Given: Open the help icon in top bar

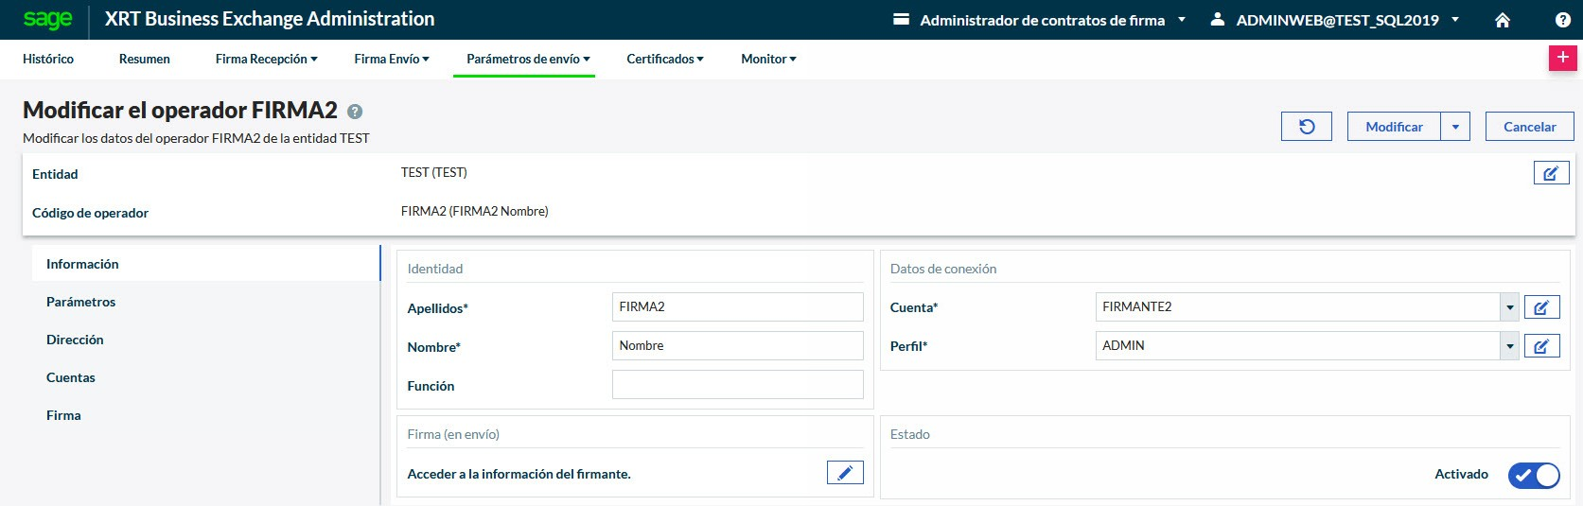Looking at the screenshot, I should coord(1562,20).
